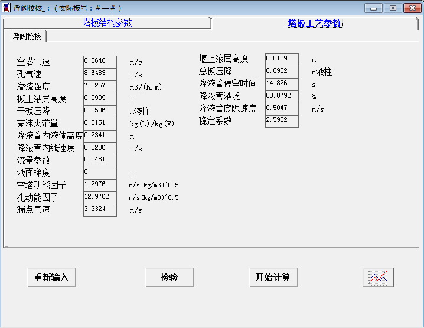Select the 塔板工艺参数 tab
424x328 pixels.
pos(315,23)
